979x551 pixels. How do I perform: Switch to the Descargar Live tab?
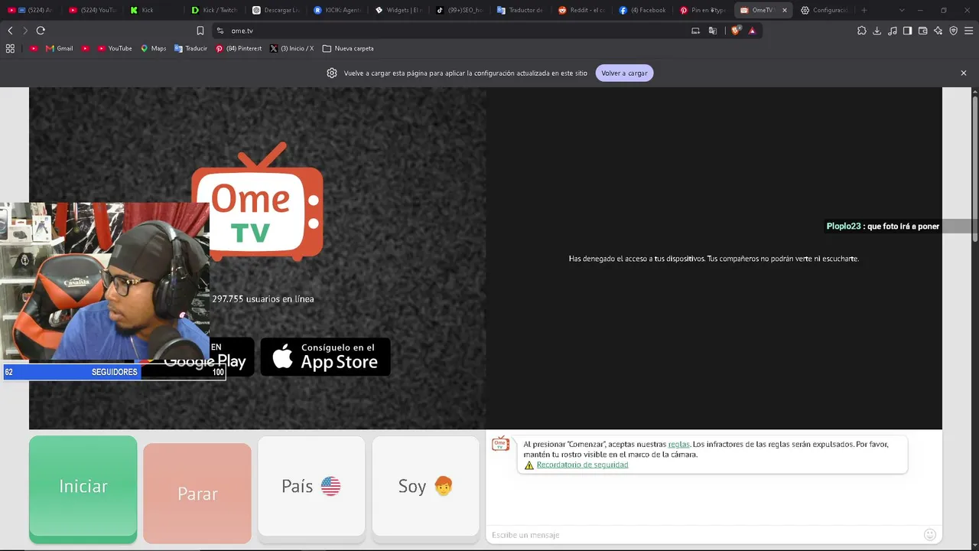pyautogui.click(x=275, y=10)
